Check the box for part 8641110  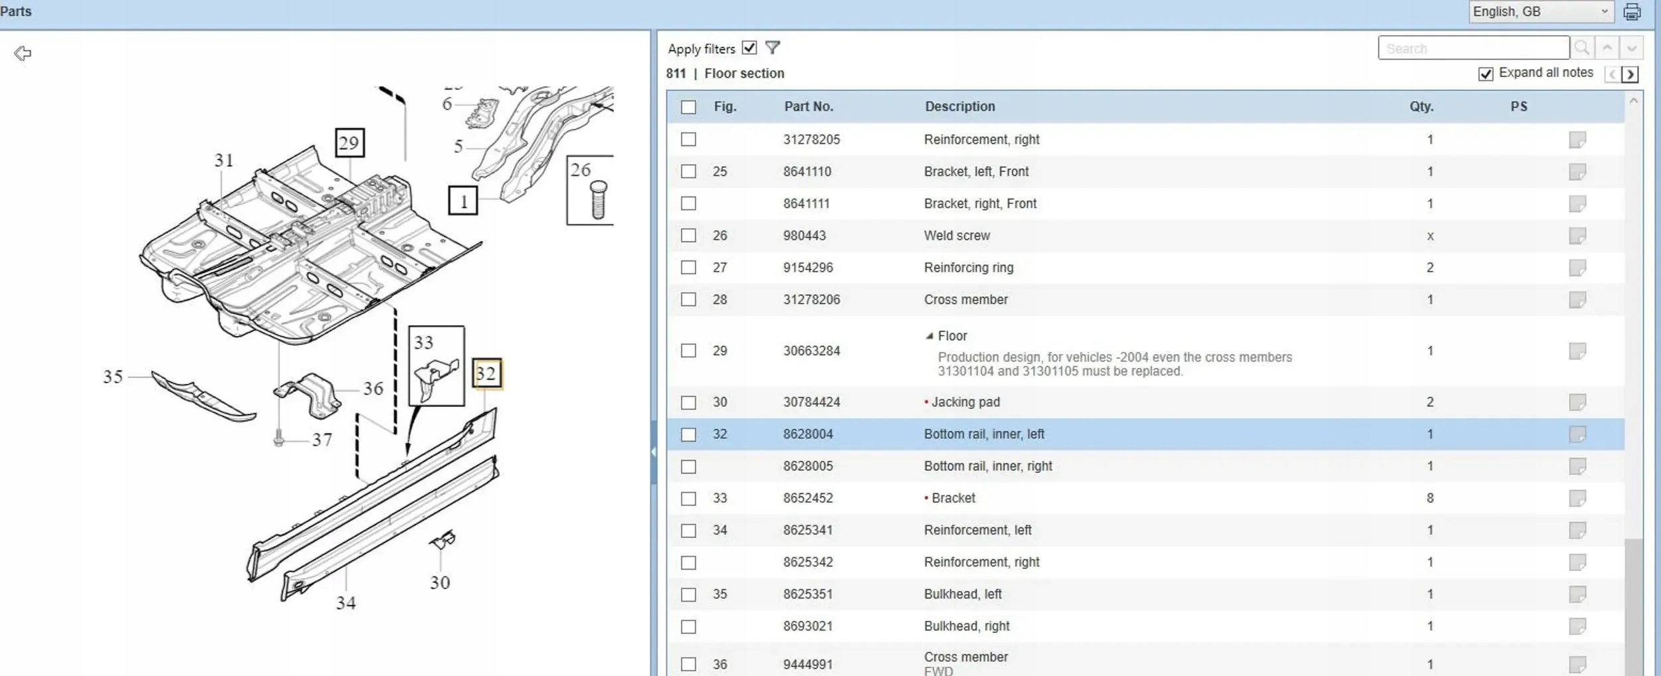pos(688,171)
